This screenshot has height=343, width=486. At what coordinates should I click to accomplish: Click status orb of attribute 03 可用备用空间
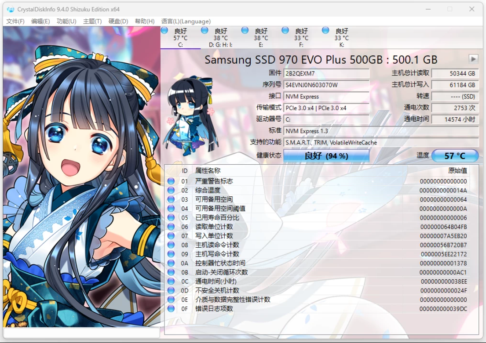click(171, 199)
